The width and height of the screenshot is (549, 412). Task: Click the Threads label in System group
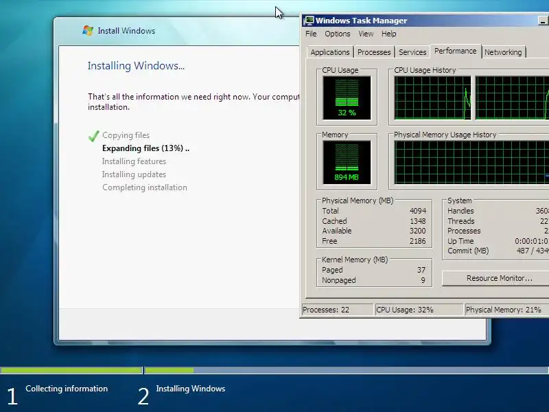point(460,221)
